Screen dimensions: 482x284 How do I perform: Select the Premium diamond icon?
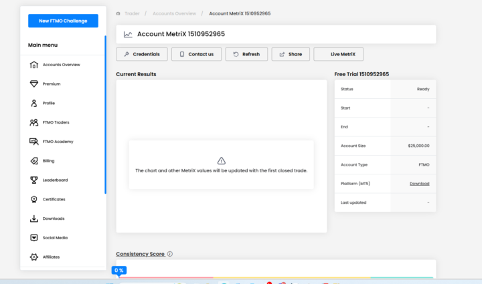pos(34,84)
